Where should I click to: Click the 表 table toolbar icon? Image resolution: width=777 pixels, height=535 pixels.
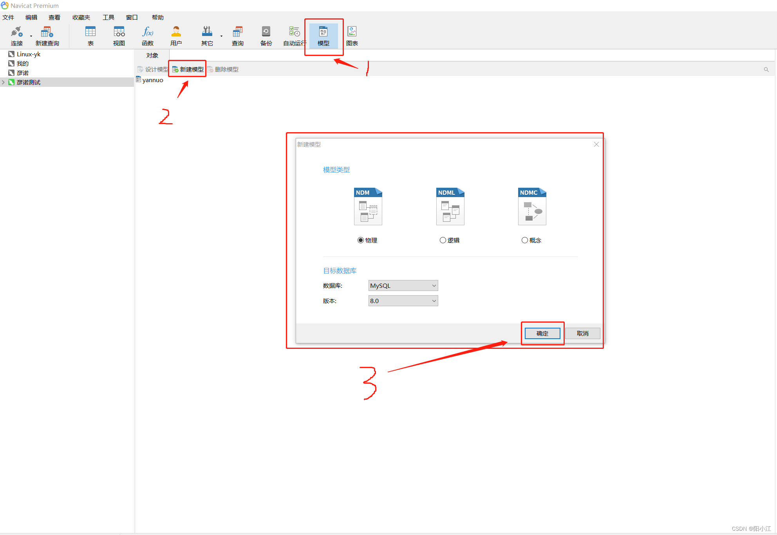point(90,36)
